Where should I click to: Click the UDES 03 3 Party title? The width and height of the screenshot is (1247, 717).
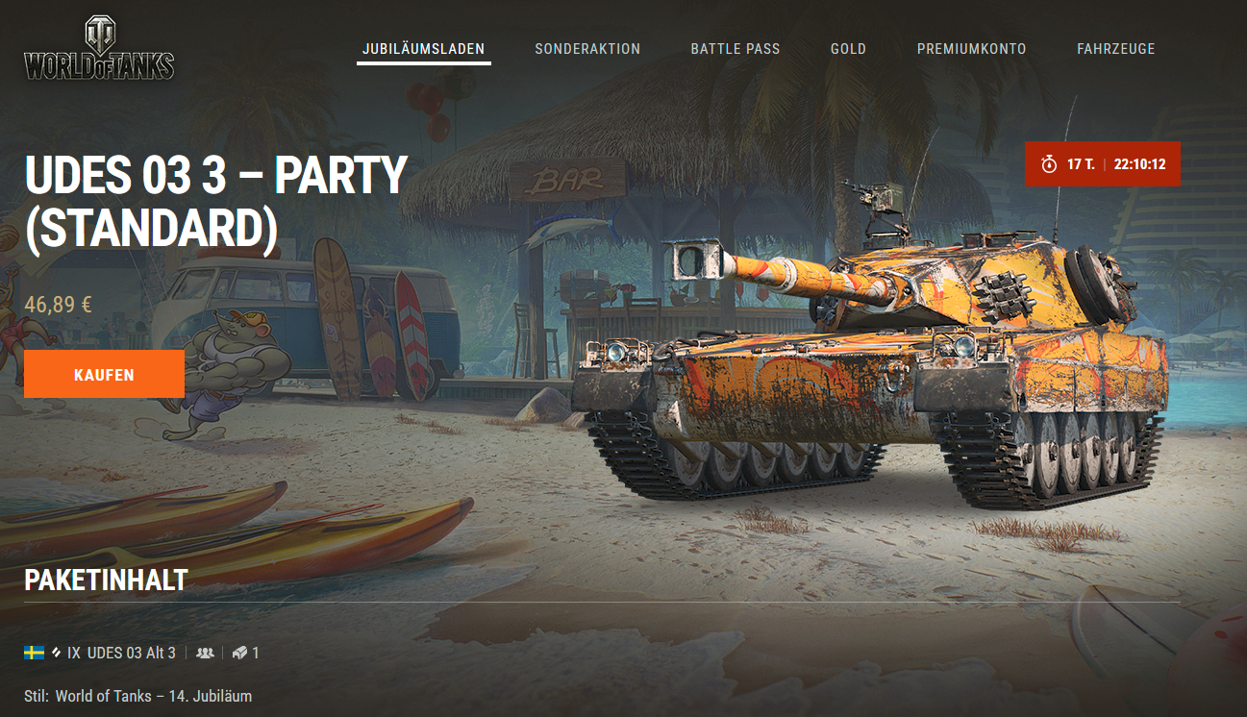tap(216, 202)
